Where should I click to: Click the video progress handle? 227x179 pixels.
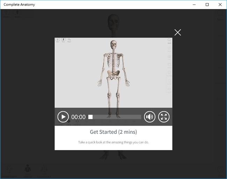coord(90,117)
